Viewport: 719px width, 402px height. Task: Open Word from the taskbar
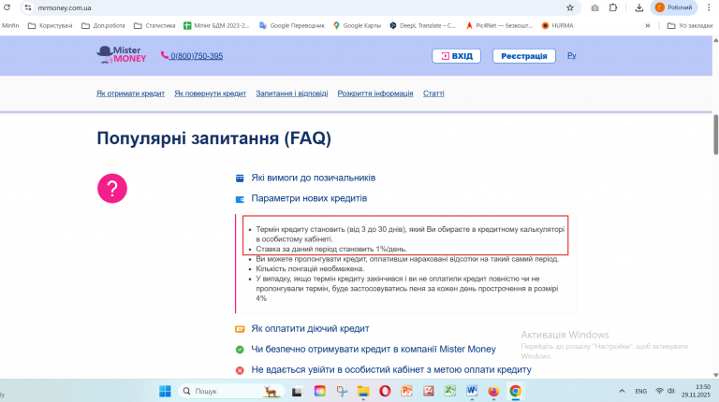point(472,391)
